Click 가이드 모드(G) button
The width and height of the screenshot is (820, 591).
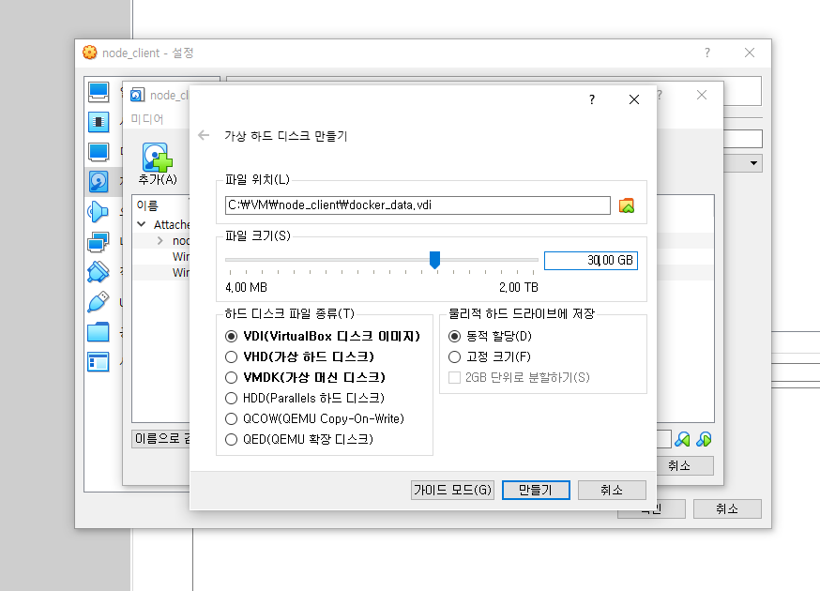click(452, 490)
